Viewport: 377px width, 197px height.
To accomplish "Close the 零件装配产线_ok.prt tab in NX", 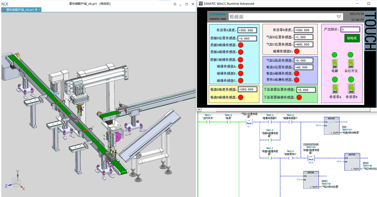I will pos(39,10).
